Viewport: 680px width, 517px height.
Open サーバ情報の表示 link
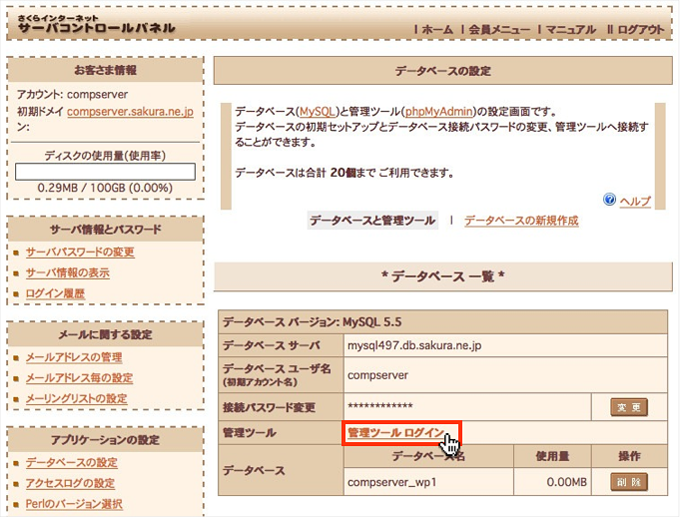pyautogui.click(x=68, y=272)
